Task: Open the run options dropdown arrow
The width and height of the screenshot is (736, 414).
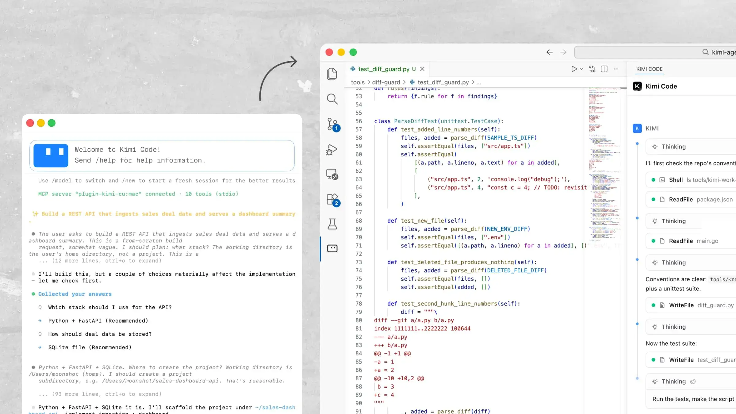Action: pos(581,69)
